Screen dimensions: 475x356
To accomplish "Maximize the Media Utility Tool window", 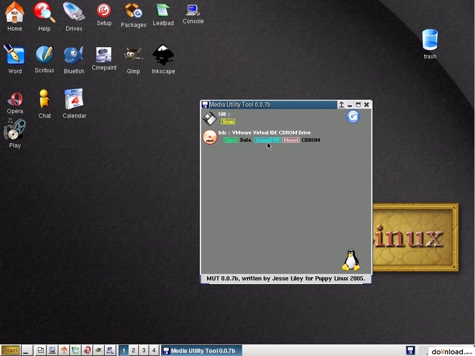I will 358,104.
